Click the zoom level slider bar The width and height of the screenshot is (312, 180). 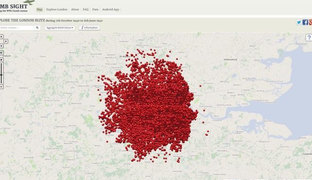coord(1,73)
